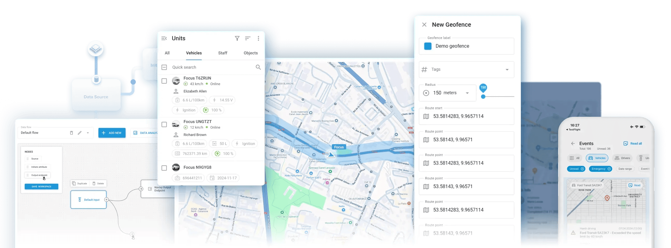
Task: Click the geofence radius slider handle
Action: (483, 97)
